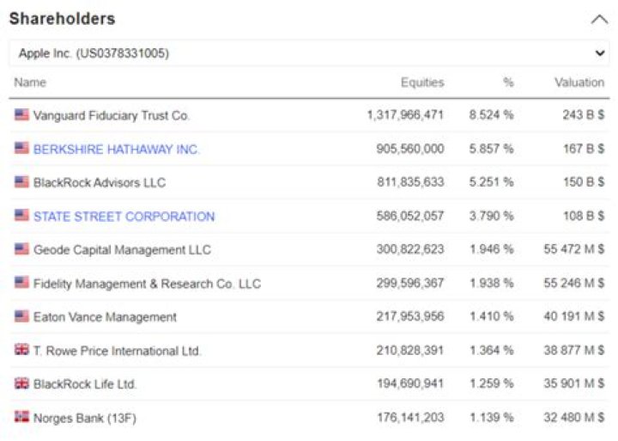Click the 55 472 M $ valuation

tap(574, 249)
